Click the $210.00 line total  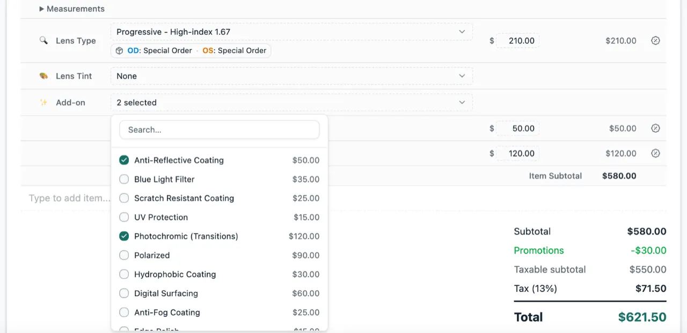(x=621, y=41)
